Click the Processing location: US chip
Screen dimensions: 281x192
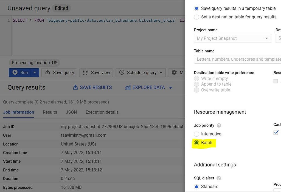pos(34,63)
